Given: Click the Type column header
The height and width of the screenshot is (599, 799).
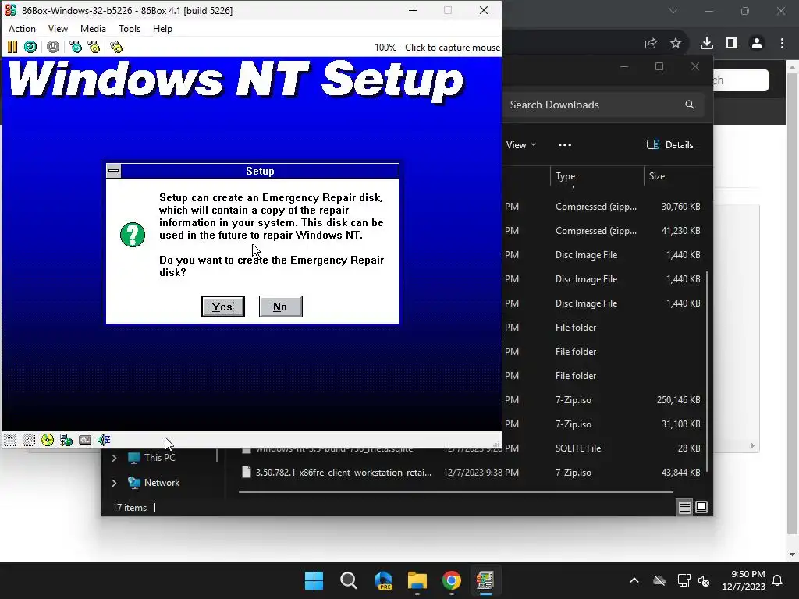Looking at the screenshot, I should click(x=597, y=176).
